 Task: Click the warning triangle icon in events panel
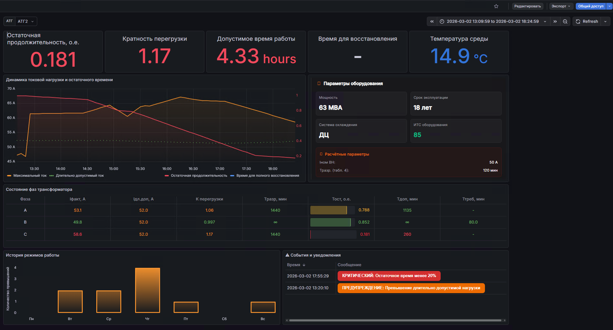(288, 255)
